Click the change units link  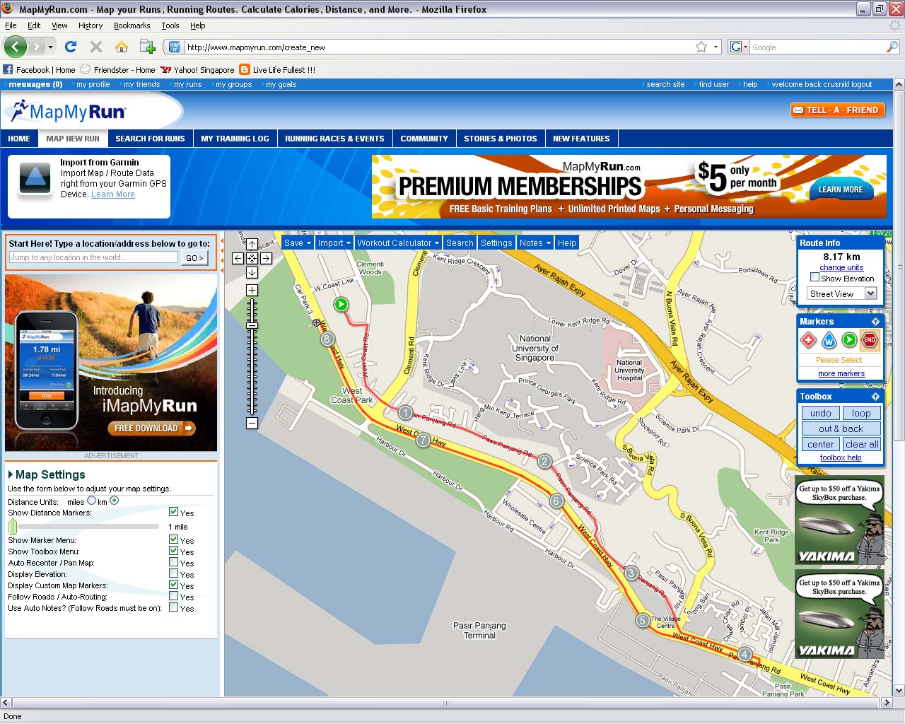(x=841, y=267)
